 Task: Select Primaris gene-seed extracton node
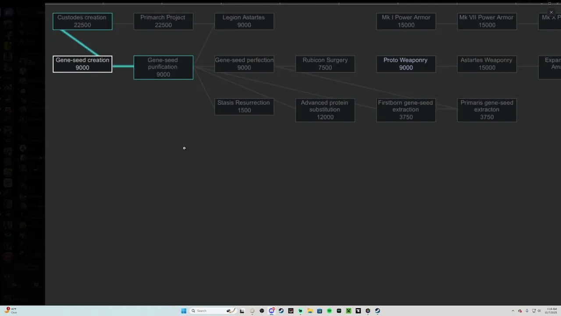[487, 110]
